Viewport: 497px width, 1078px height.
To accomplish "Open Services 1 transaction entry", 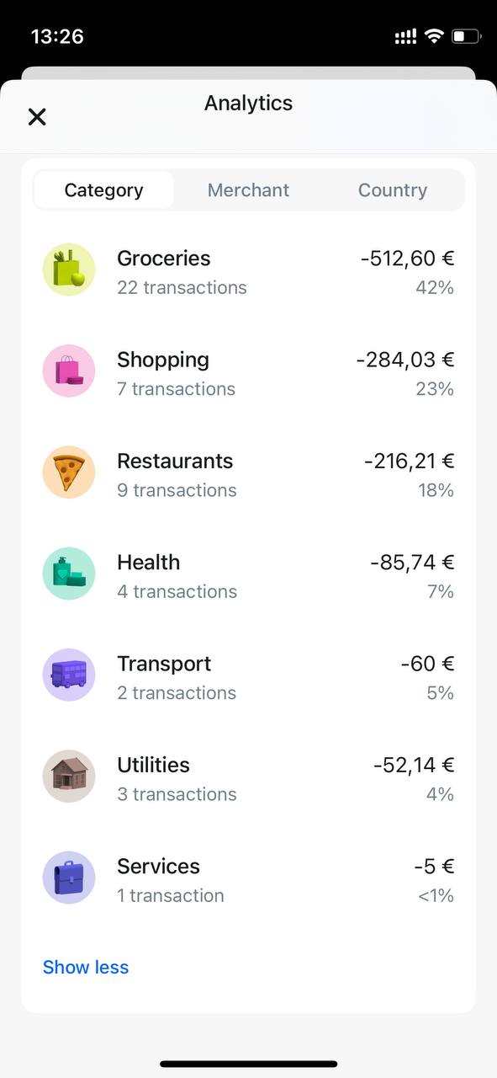I will click(171, 896).
